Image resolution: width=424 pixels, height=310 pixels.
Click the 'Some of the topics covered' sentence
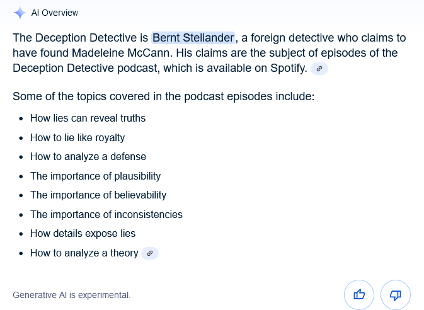point(164,96)
